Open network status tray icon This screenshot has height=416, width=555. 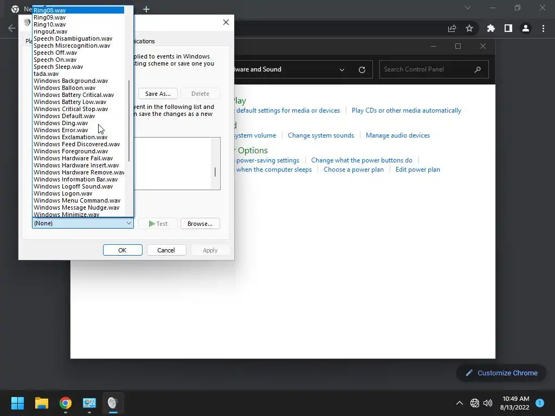point(475,403)
